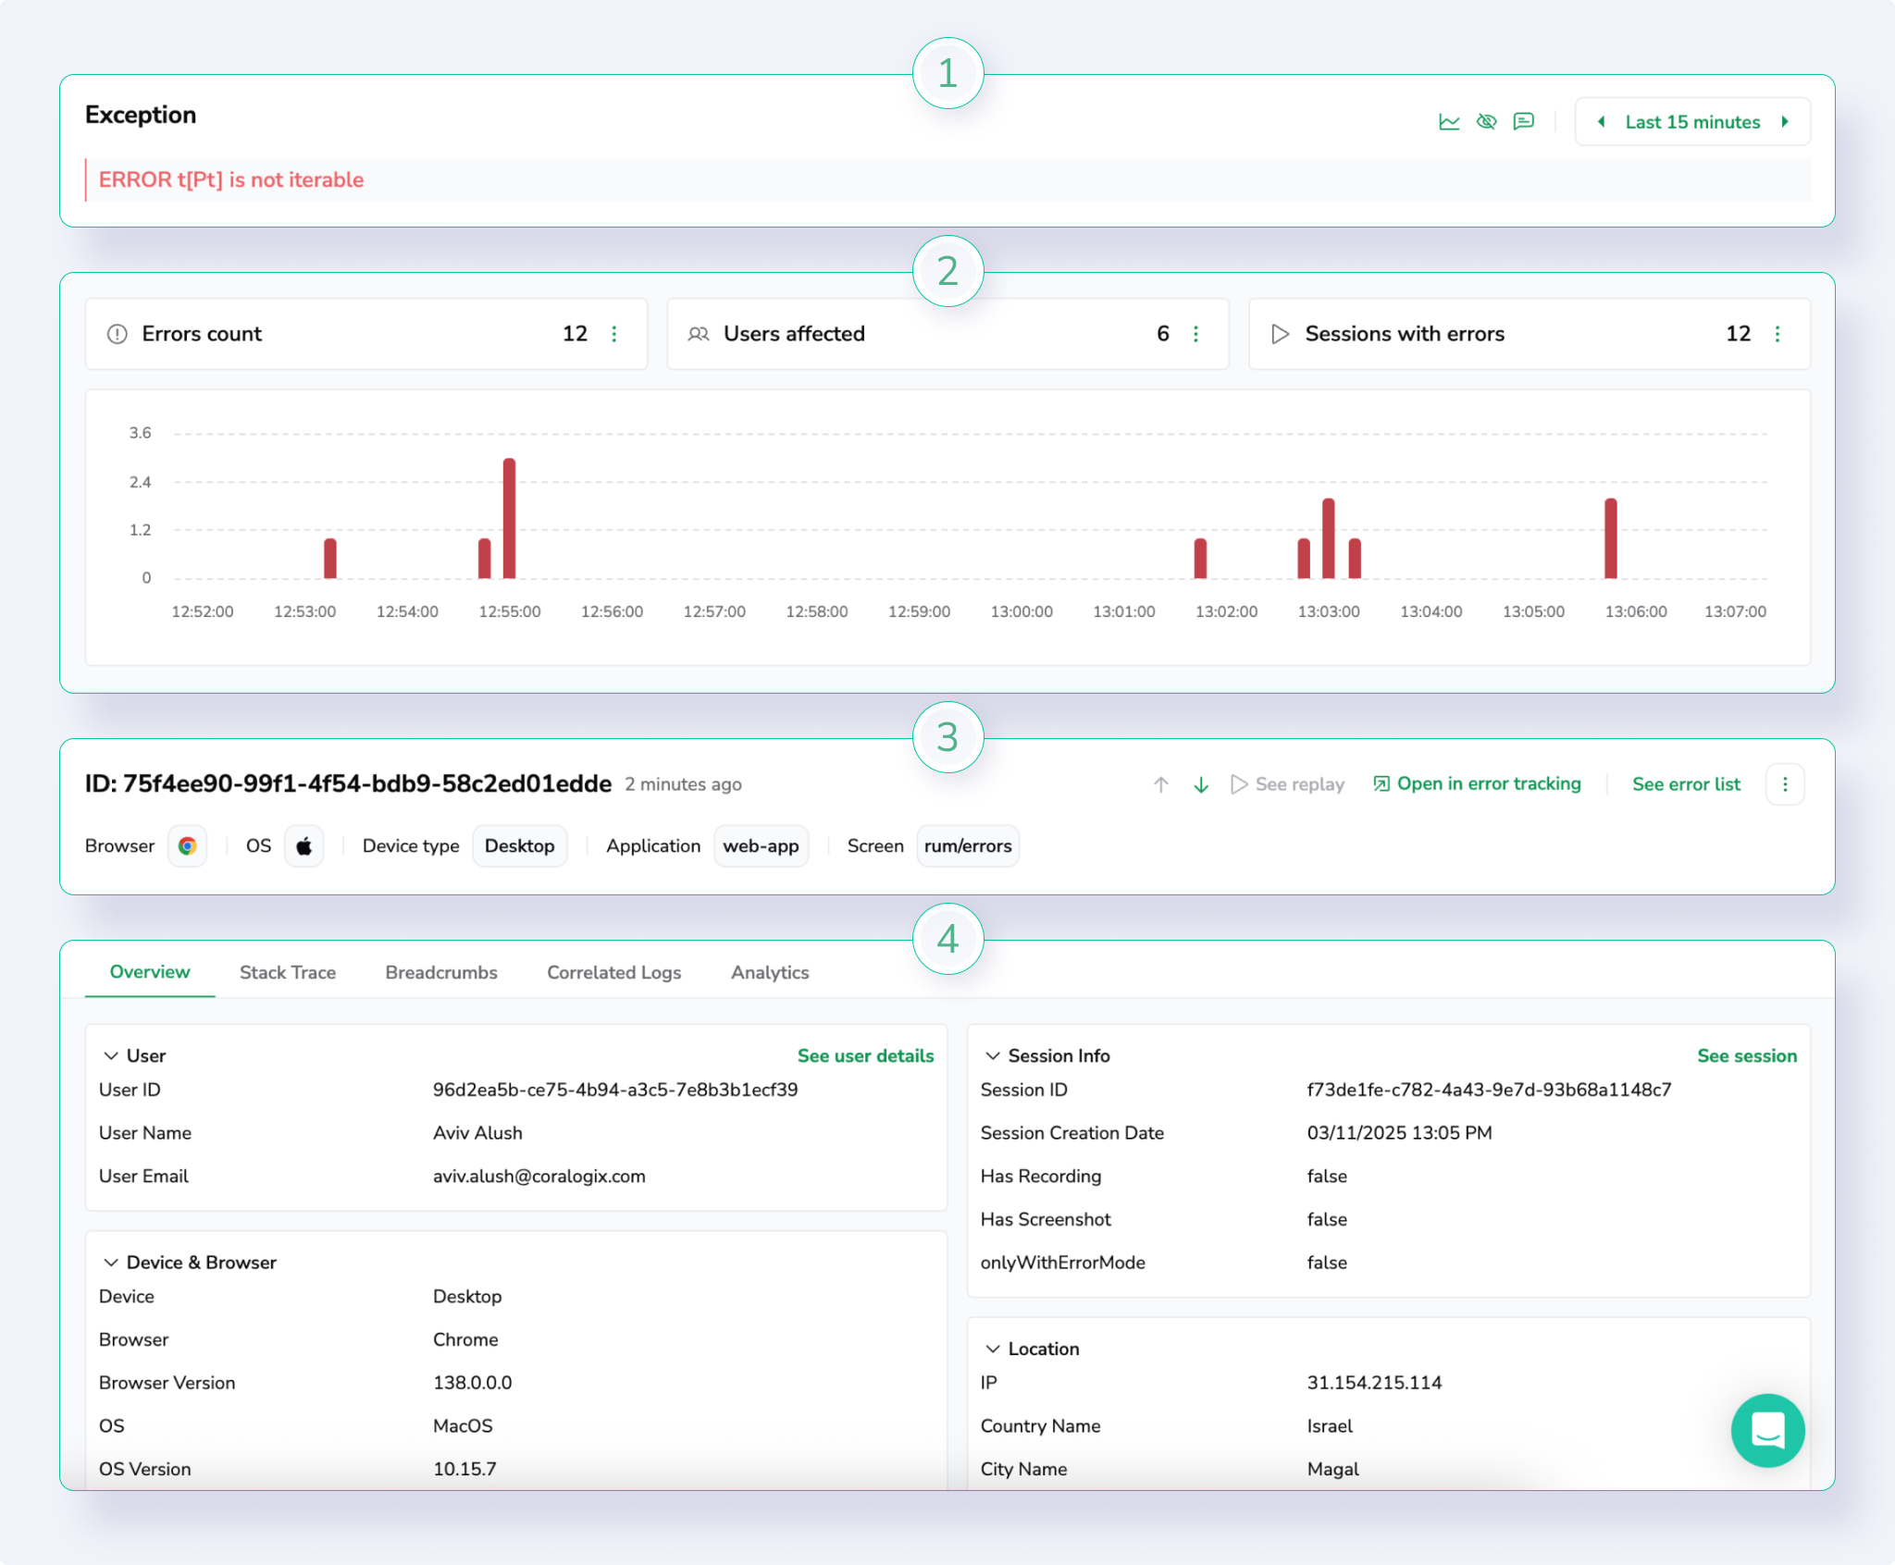
Task: Switch to the Stack Trace tab
Action: (x=288, y=972)
